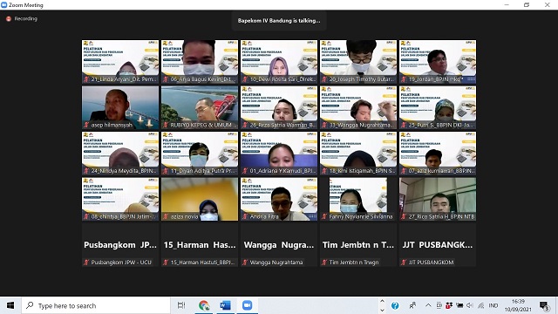Expand hidden system tray icons chevron
558x314 pixels.
pyautogui.click(x=428, y=305)
